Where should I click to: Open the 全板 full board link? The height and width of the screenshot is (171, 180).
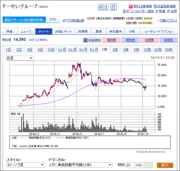coord(172,11)
